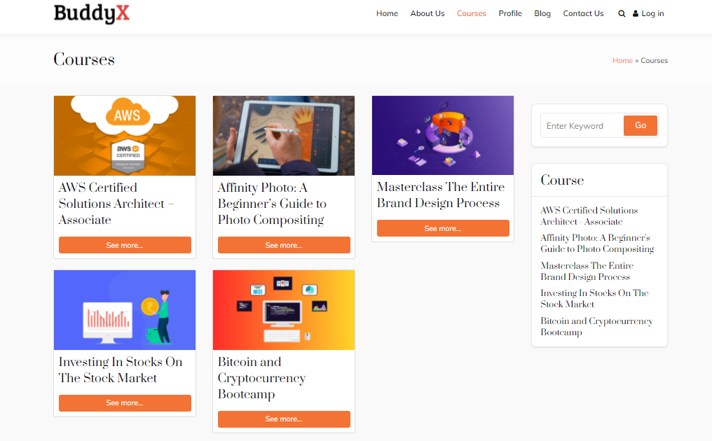Open the search magnifier icon
Image resolution: width=712 pixels, height=441 pixels.
[622, 13]
